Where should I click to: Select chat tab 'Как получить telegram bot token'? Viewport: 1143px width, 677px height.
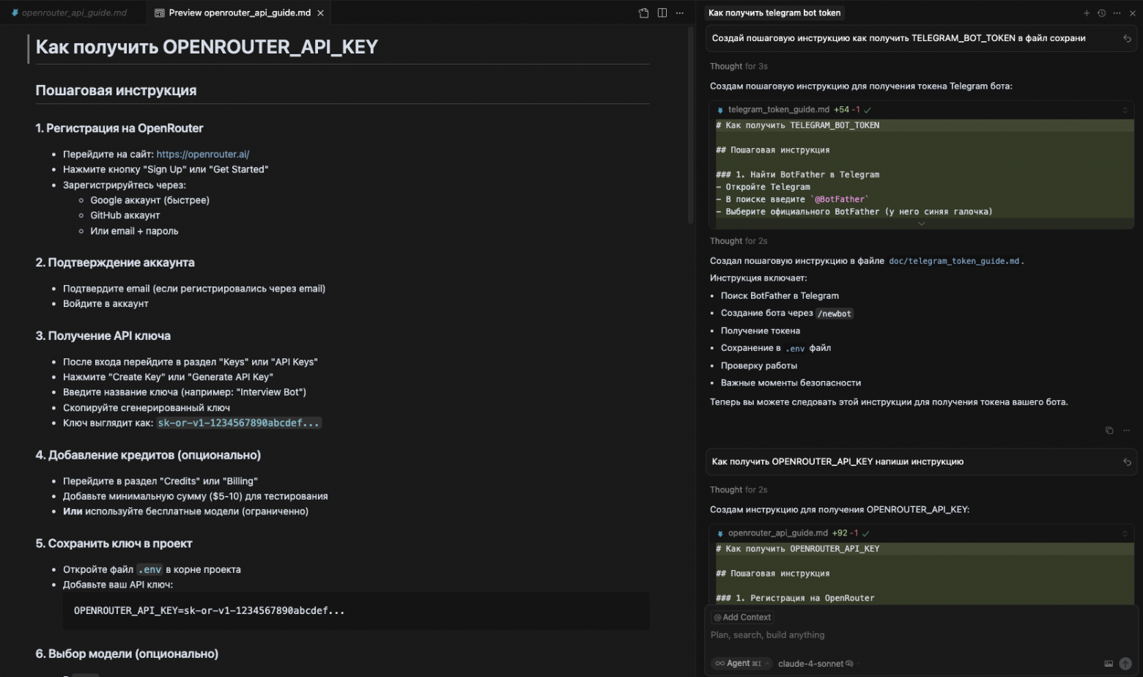[774, 13]
